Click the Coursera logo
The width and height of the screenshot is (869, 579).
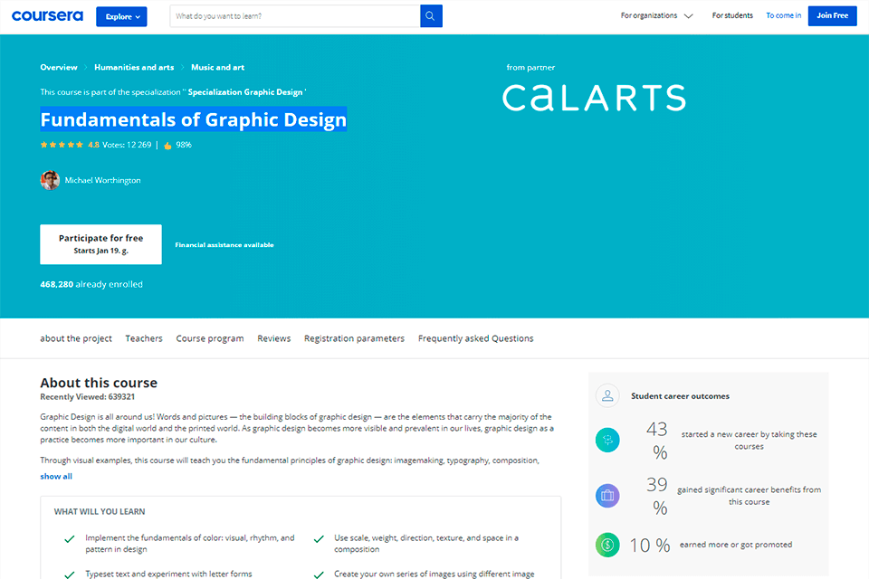(x=47, y=16)
